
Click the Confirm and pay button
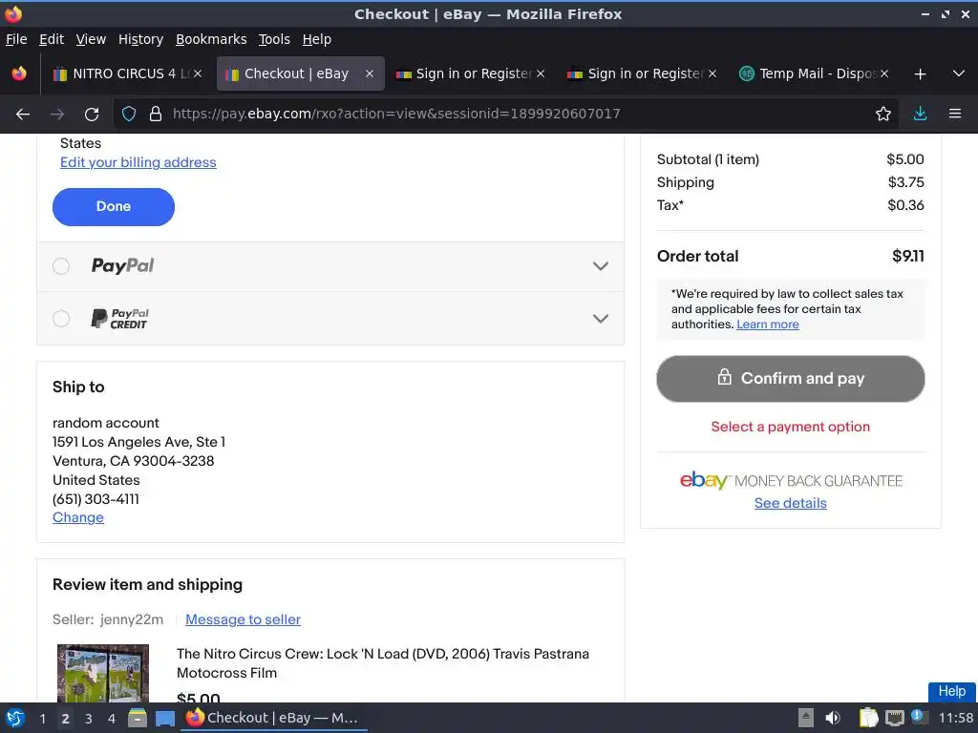pos(790,378)
